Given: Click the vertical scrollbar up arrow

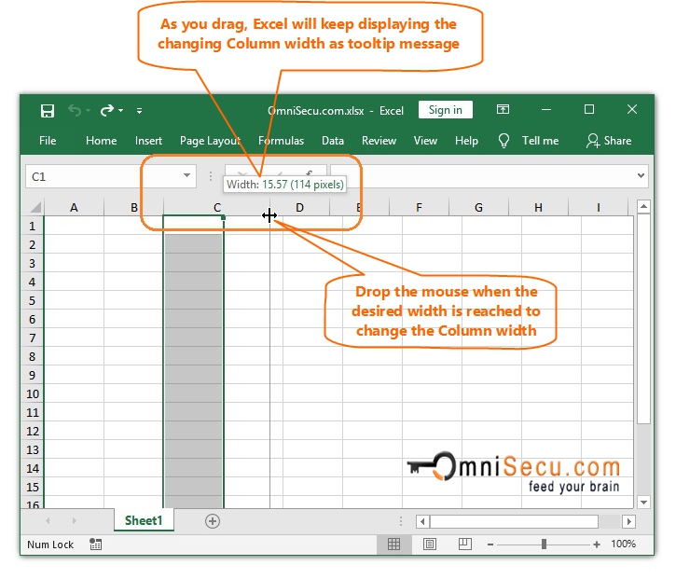Looking at the screenshot, I should click(x=643, y=206).
